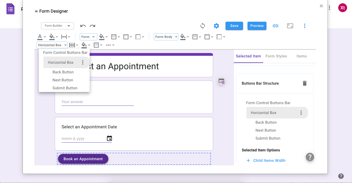
Task: Click the calendar date picker icon
Action: click(109, 138)
